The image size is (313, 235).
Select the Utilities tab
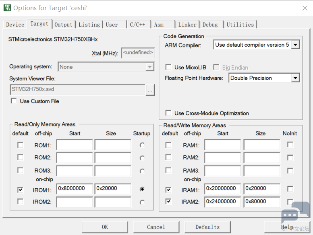[x=240, y=25]
